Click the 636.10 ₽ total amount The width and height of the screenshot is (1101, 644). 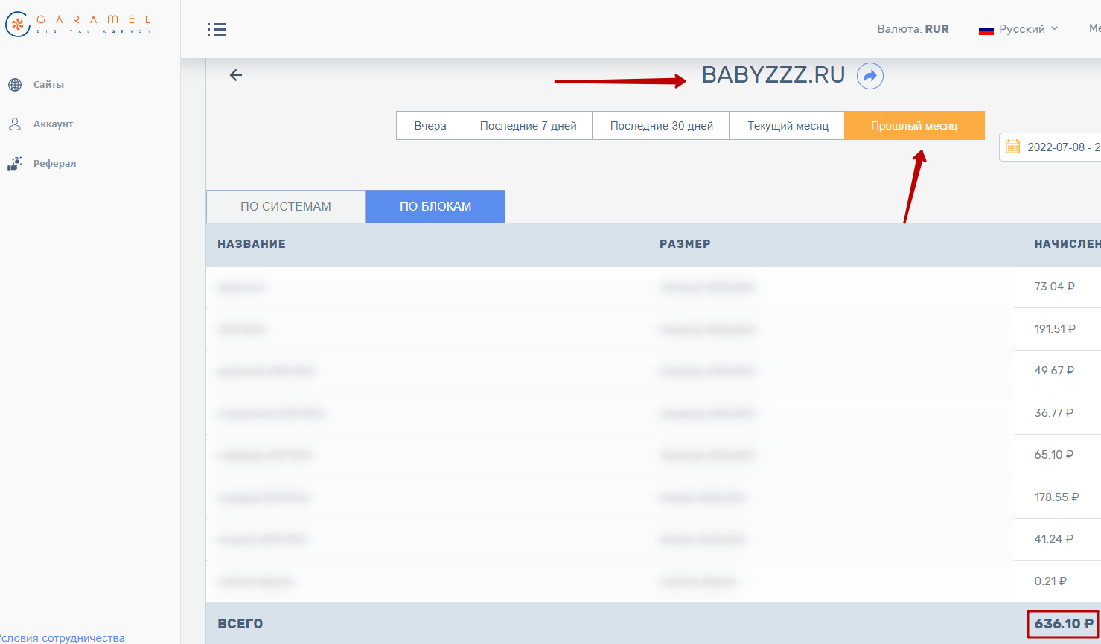[1064, 624]
